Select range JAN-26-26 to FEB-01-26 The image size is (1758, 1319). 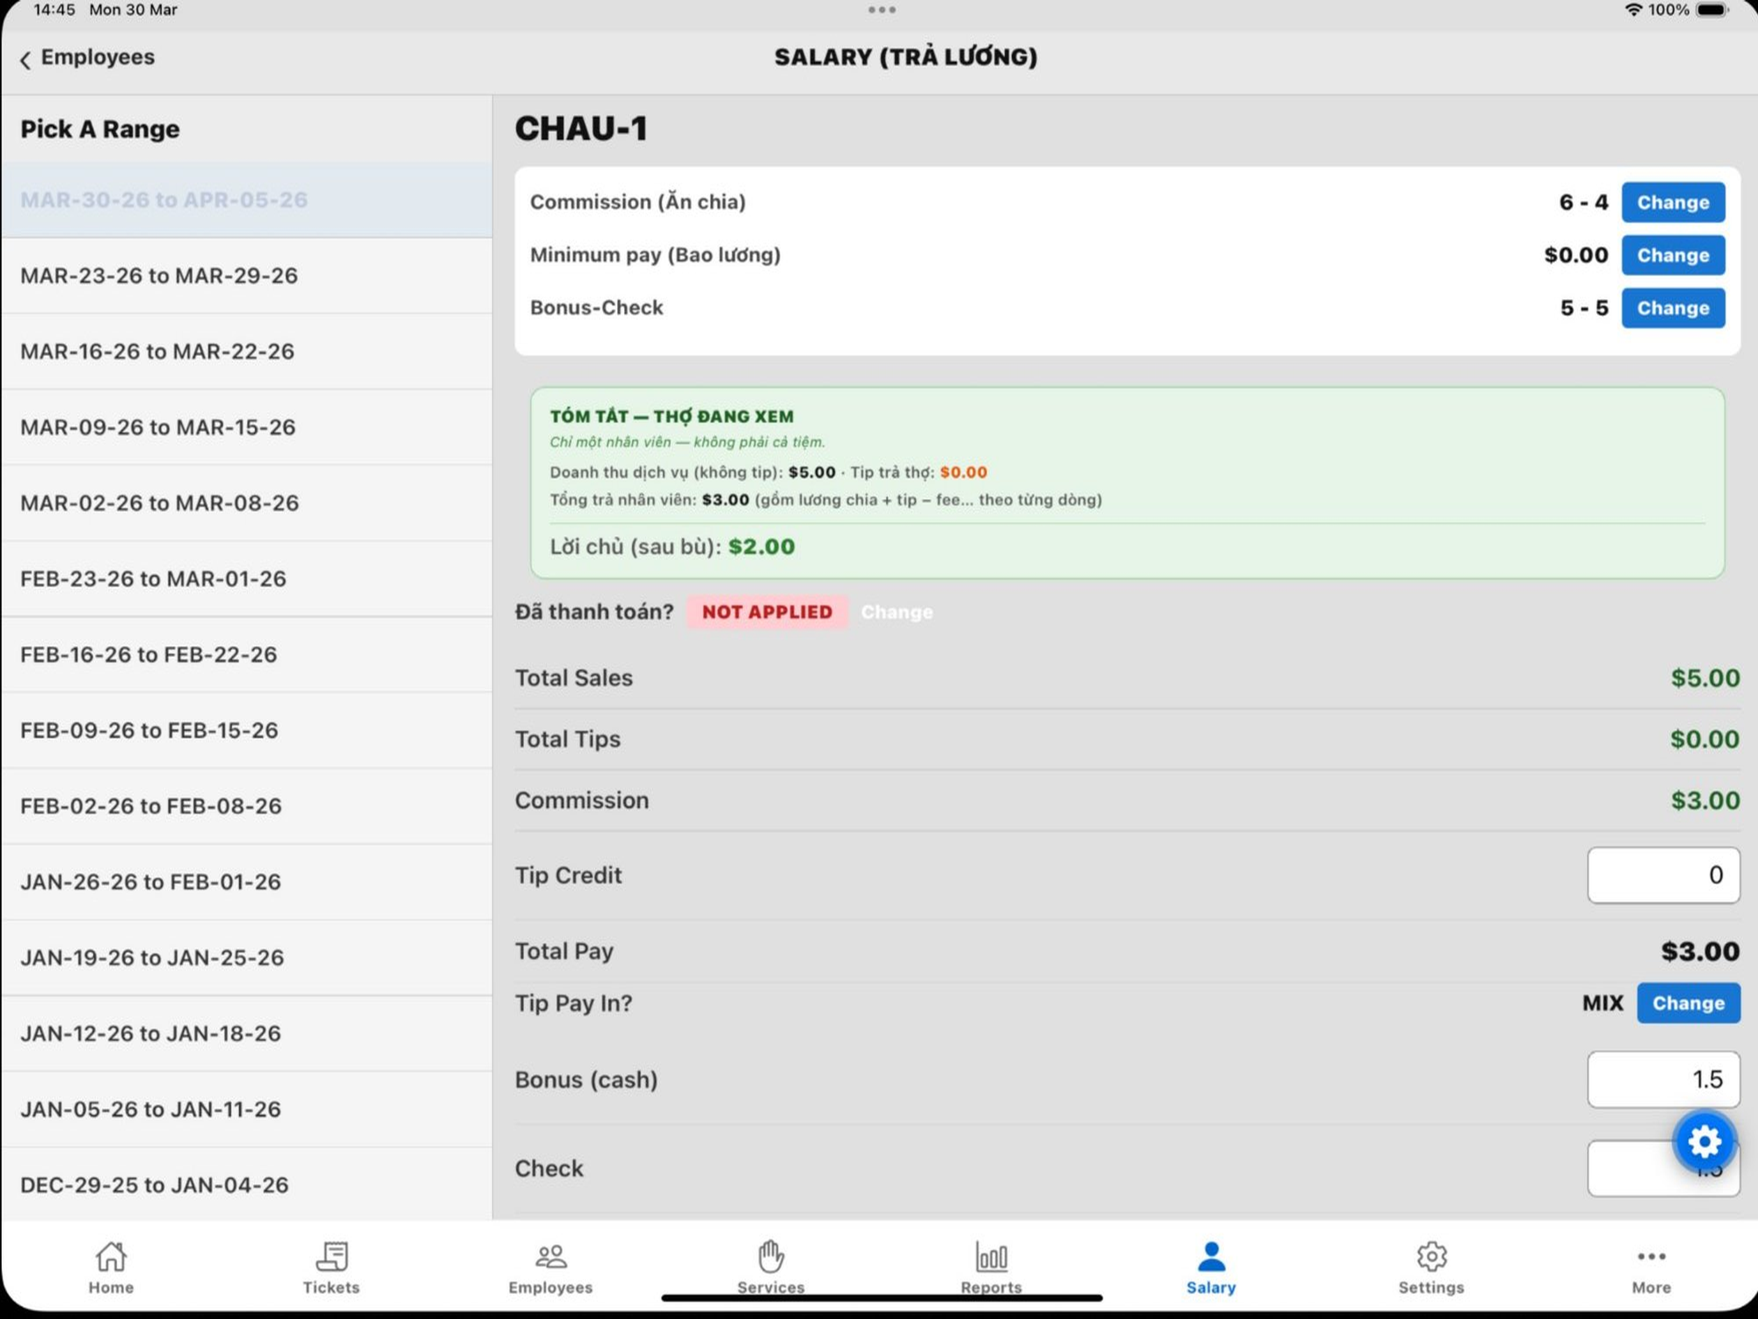[247, 883]
